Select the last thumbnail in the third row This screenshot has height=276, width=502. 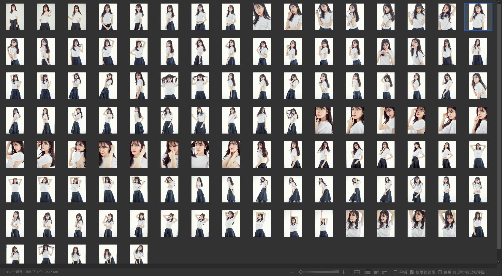478,86
